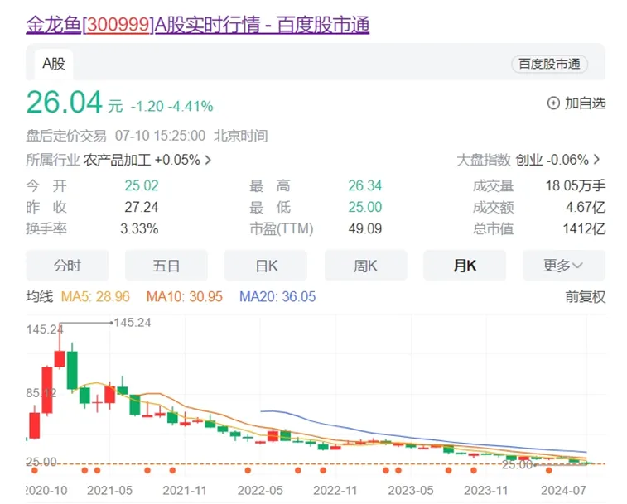Select the A股 tab
The width and height of the screenshot is (627, 504).
54,64
